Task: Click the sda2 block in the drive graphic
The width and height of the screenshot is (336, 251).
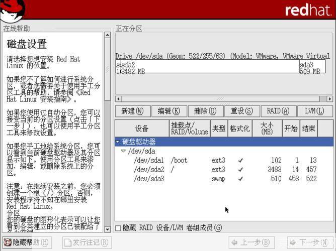Action: (x=210, y=67)
